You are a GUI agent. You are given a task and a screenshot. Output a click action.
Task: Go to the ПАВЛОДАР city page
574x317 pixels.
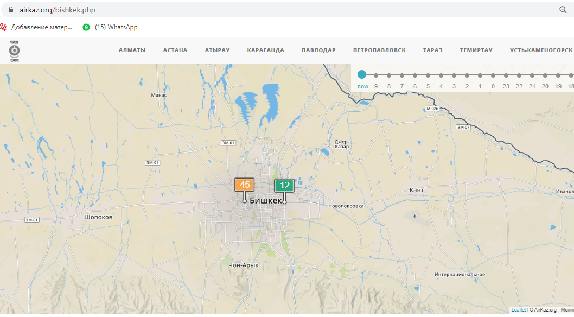pyautogui.click(x=318, y=50)
